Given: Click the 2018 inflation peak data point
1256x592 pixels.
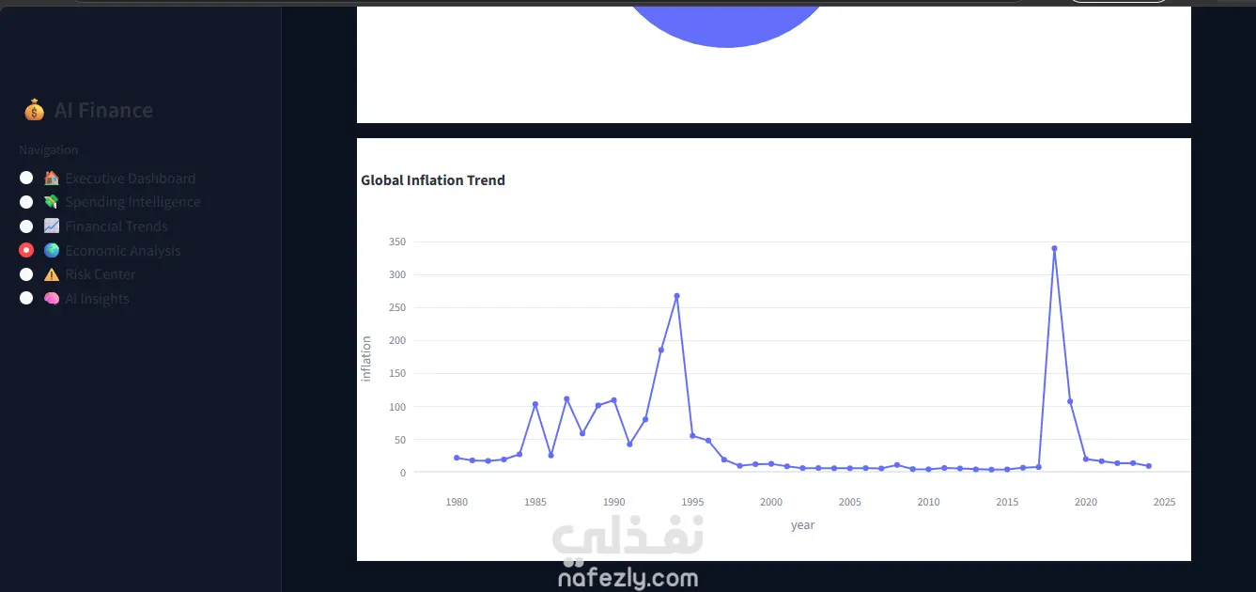Looking at the screenshot, I should point(1054,248).
